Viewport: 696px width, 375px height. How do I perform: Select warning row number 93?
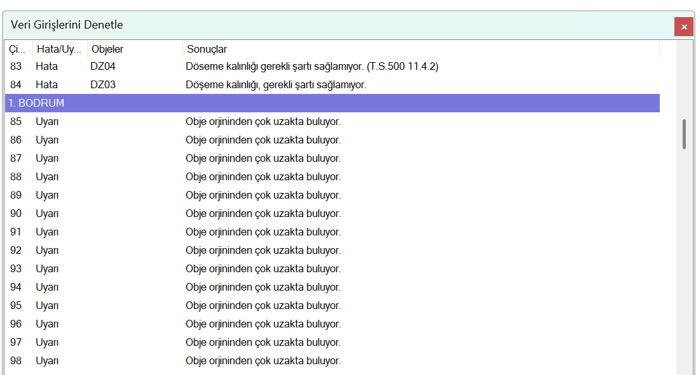coord(332,268)
